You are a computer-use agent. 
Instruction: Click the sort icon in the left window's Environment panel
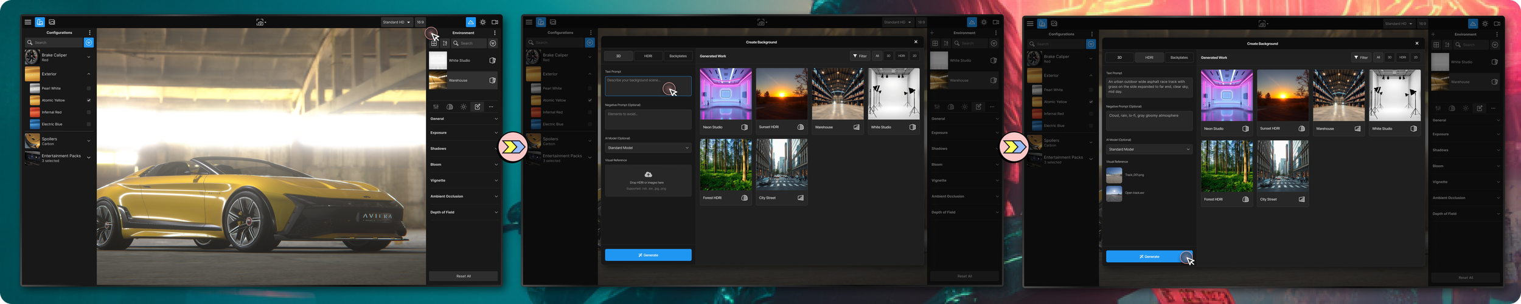click(x=445, y=43)
